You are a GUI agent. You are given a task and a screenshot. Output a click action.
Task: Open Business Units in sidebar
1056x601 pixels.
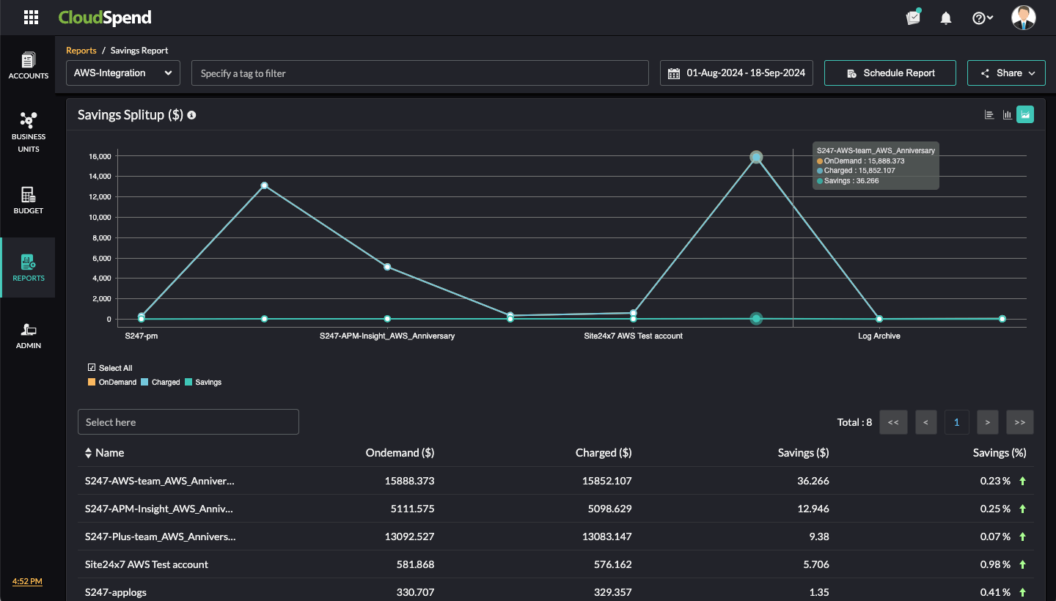click(28, 132)
